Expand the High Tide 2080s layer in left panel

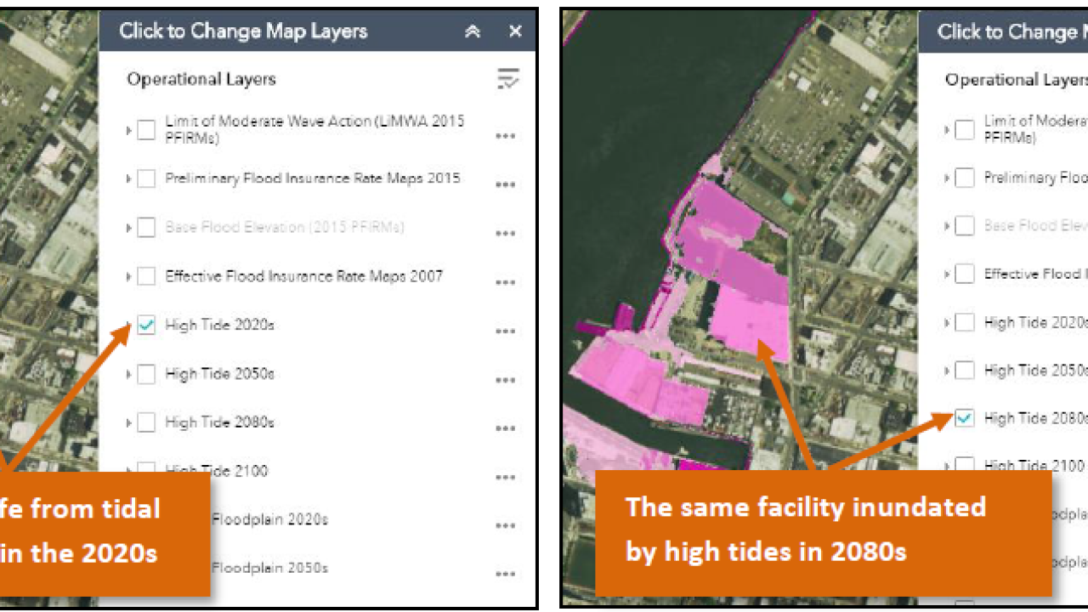(129, 423)
